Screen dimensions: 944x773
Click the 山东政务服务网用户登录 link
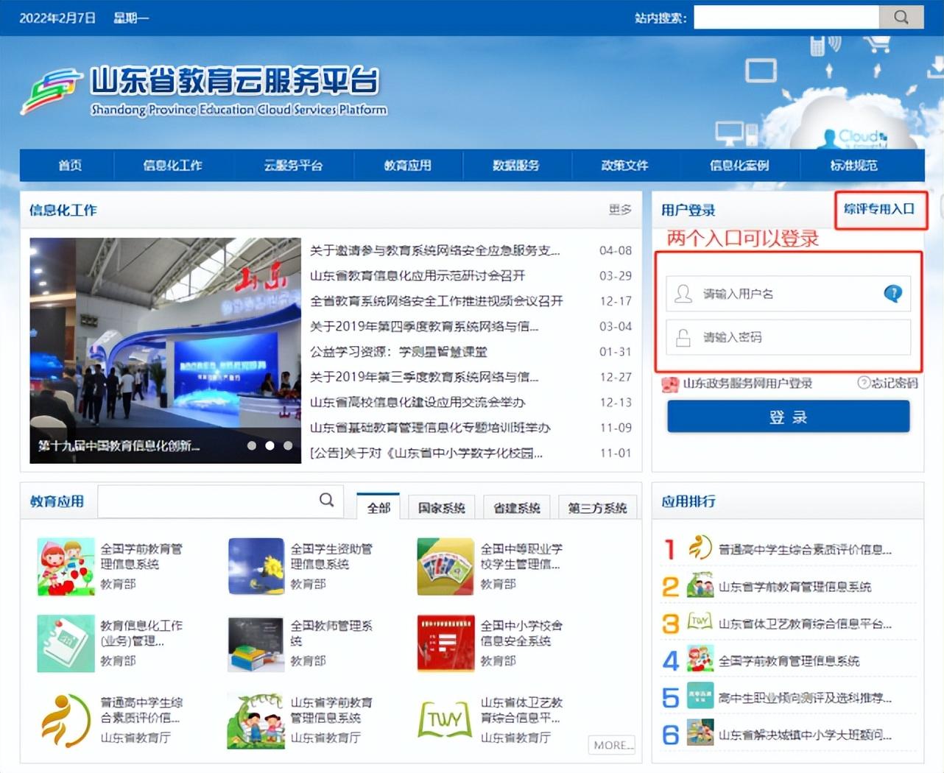(747, 384)
